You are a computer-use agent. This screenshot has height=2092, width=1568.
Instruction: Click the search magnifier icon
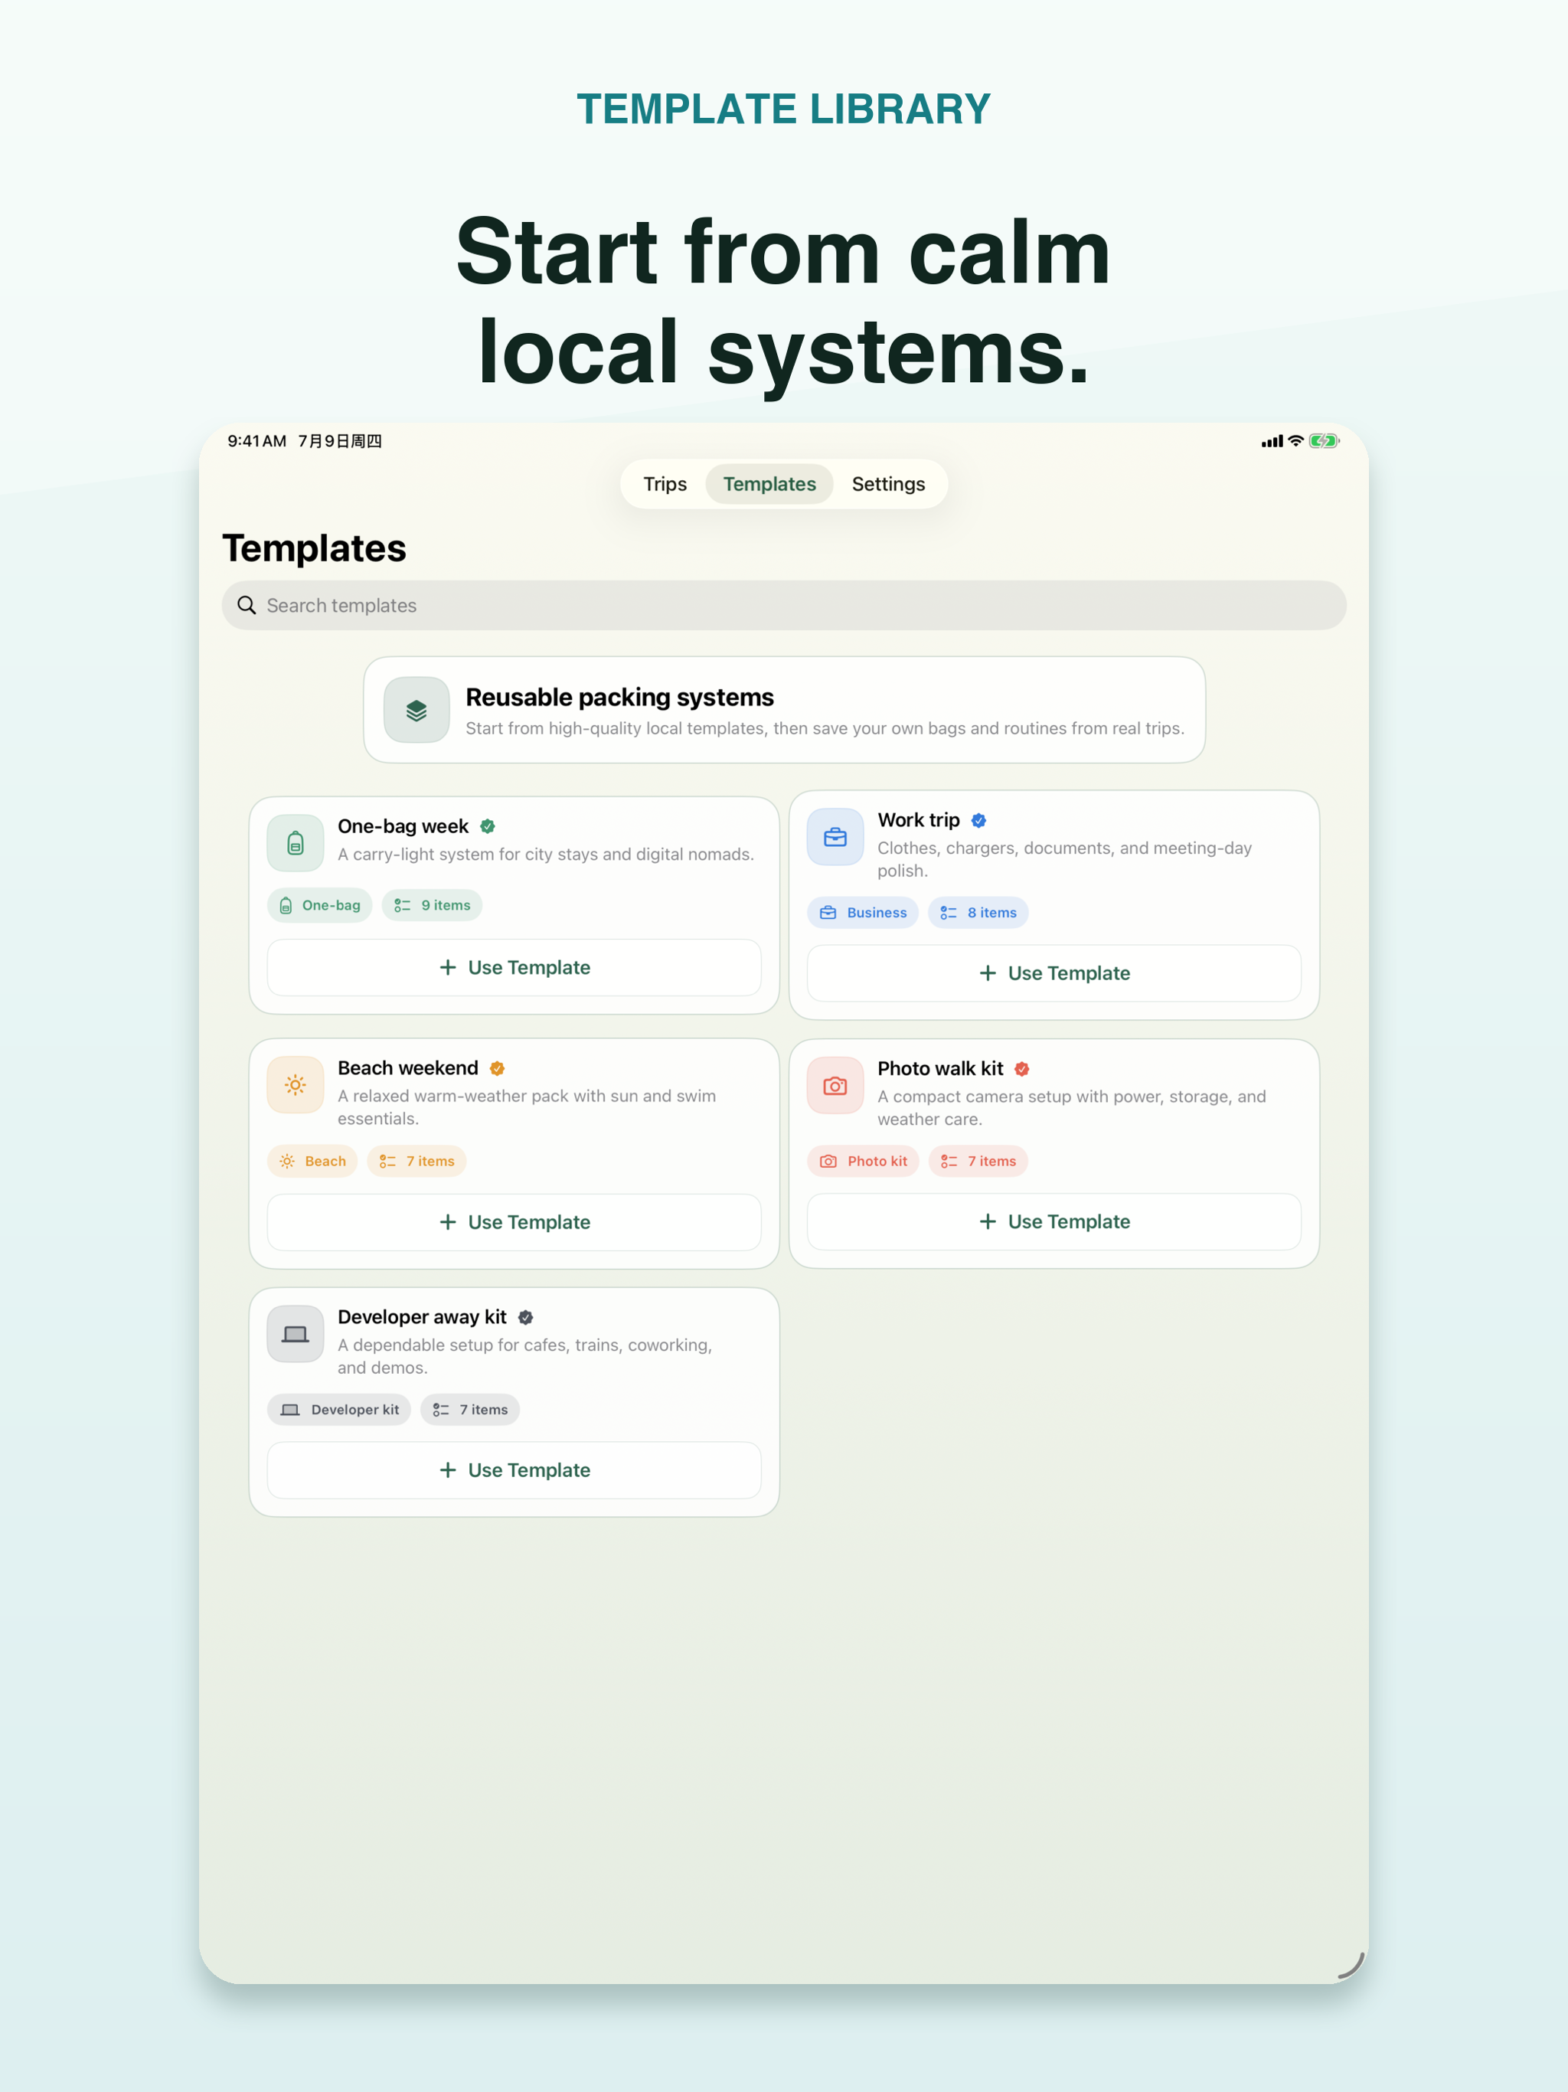(247, 605)
